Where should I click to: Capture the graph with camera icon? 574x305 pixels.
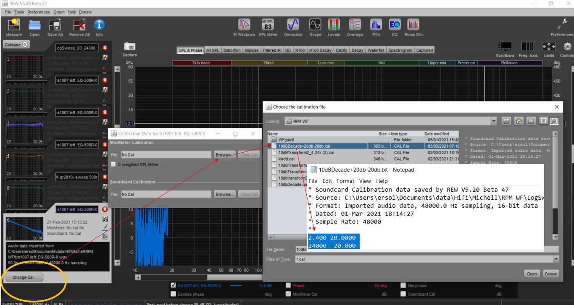(129, 46)
